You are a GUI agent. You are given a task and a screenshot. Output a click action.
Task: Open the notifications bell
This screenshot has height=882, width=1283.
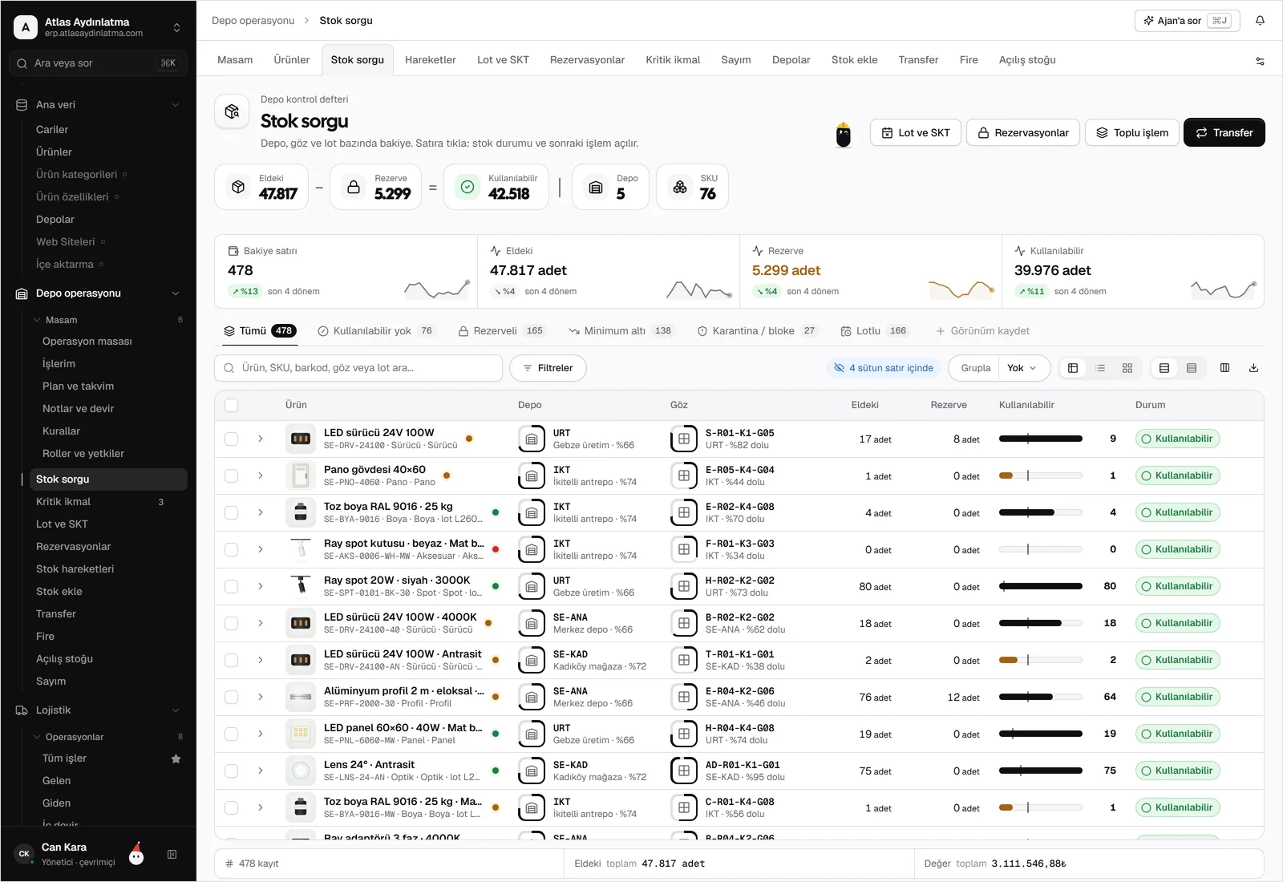pos(1260,21)
